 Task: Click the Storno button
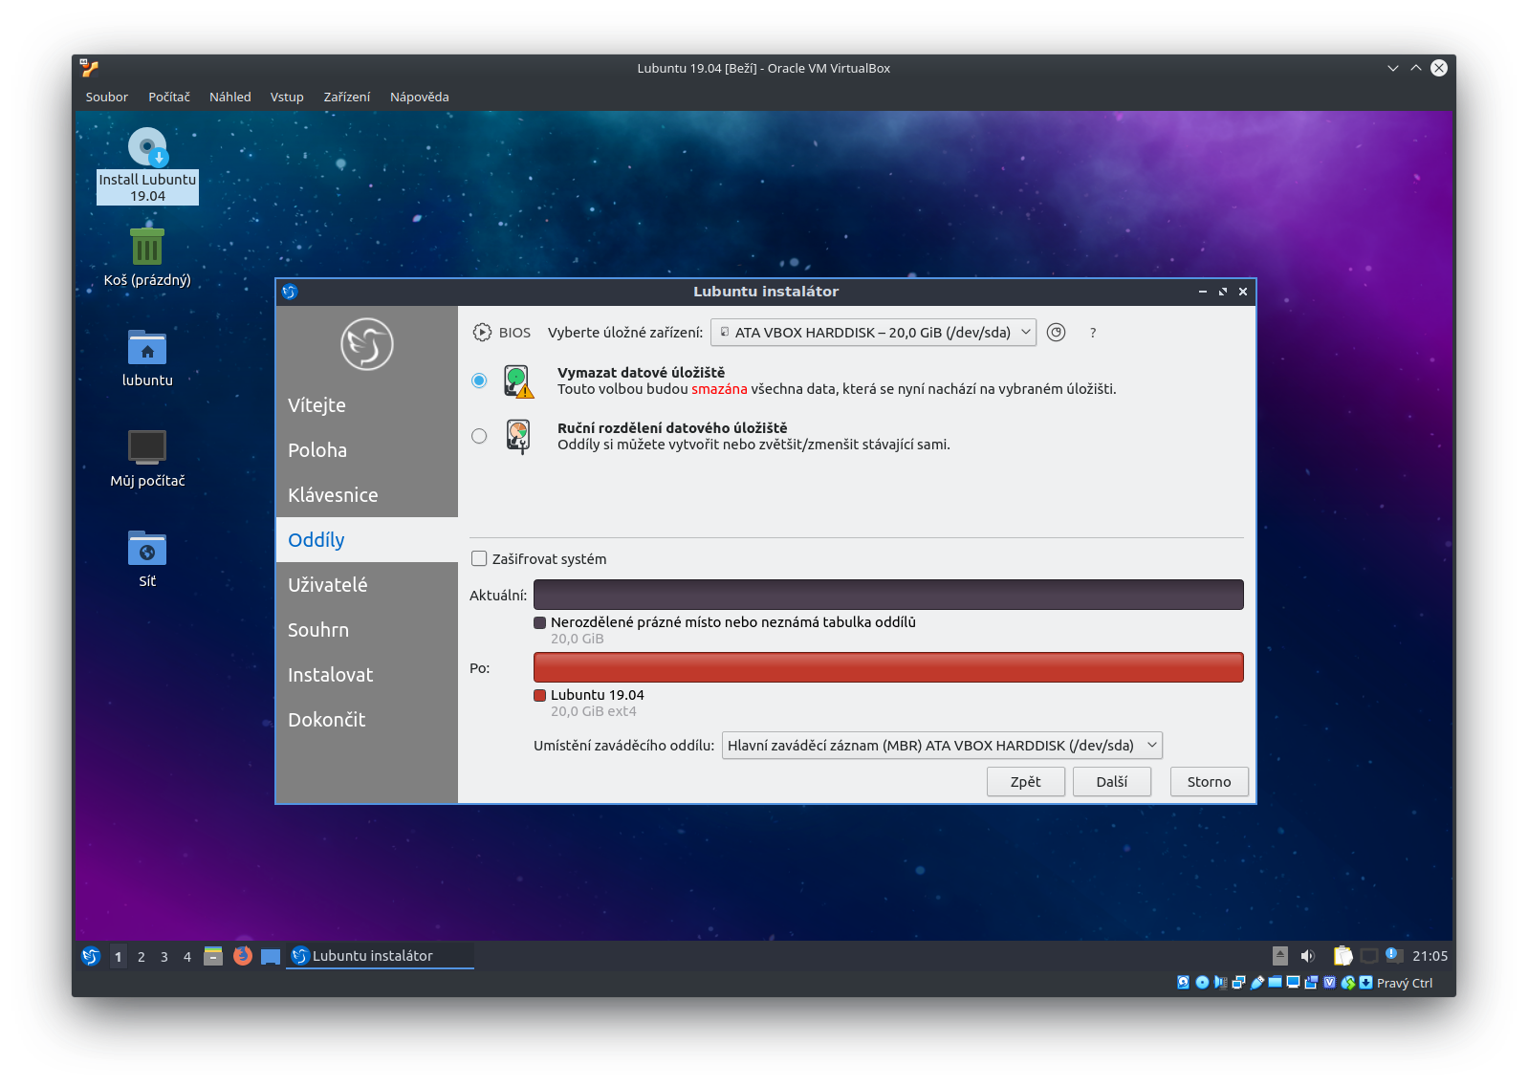click(x=1209, y=781)
